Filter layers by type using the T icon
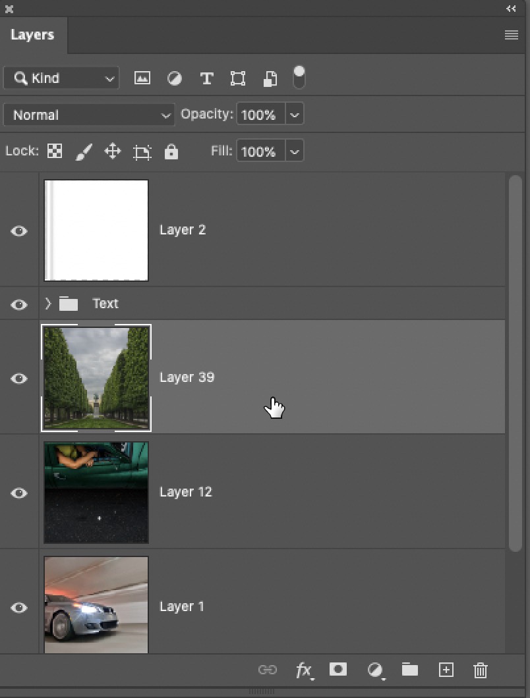 pos(206,78)
